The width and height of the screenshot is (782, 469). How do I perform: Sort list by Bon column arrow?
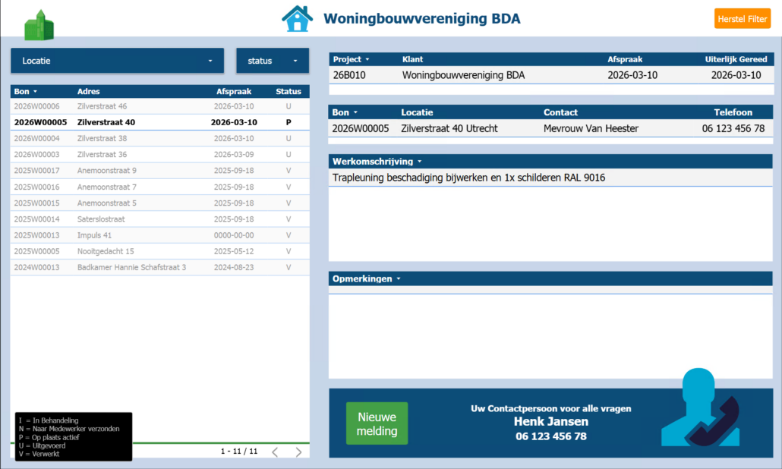pyautogui.click(x=35, y=92)
